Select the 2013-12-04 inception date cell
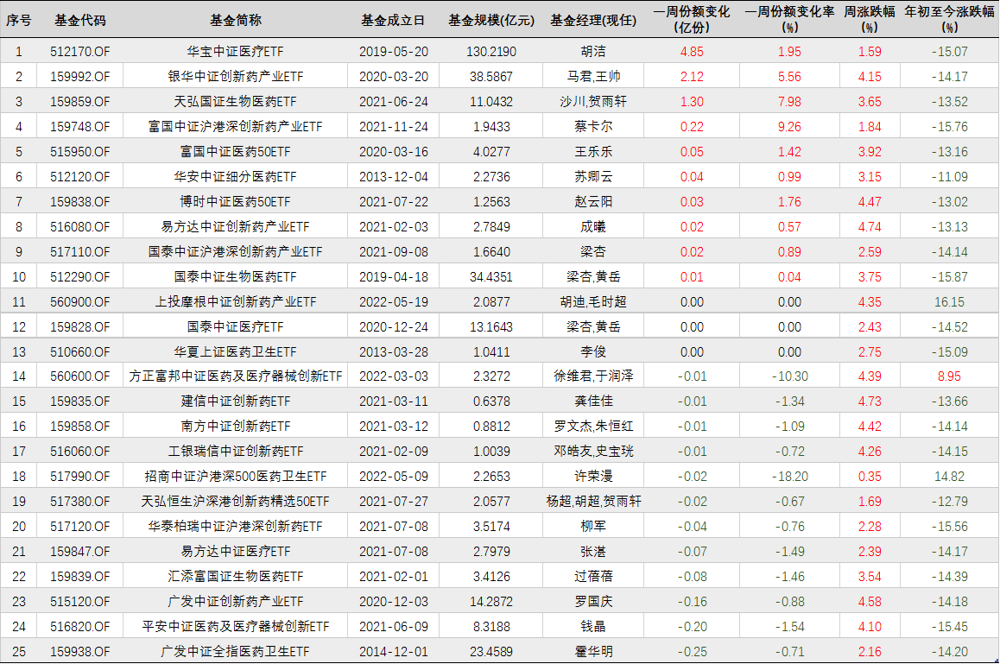 pos(393,177)
